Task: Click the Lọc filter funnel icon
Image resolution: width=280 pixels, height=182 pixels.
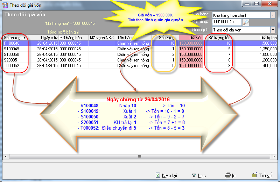Action: (194, 175)
